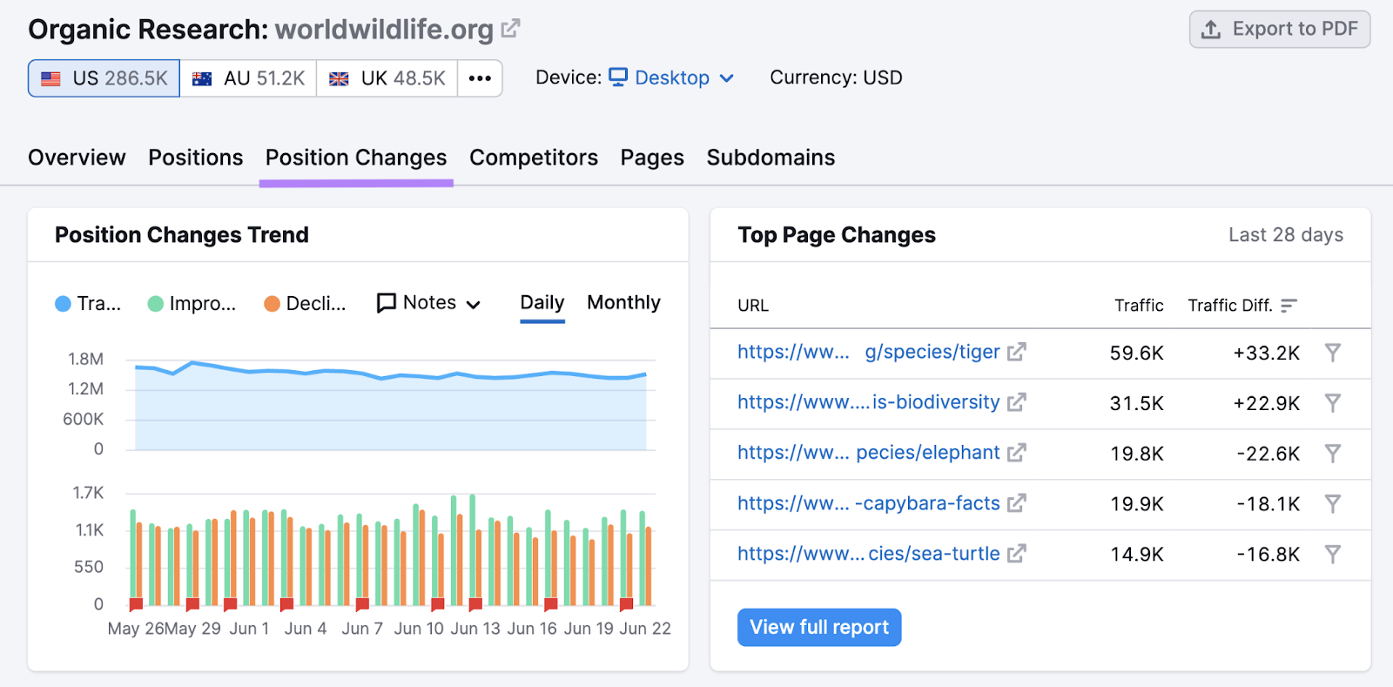Click first red note marker on chart
The width and height of the screenshot is (1393, 687).
[x=136, y=604]
